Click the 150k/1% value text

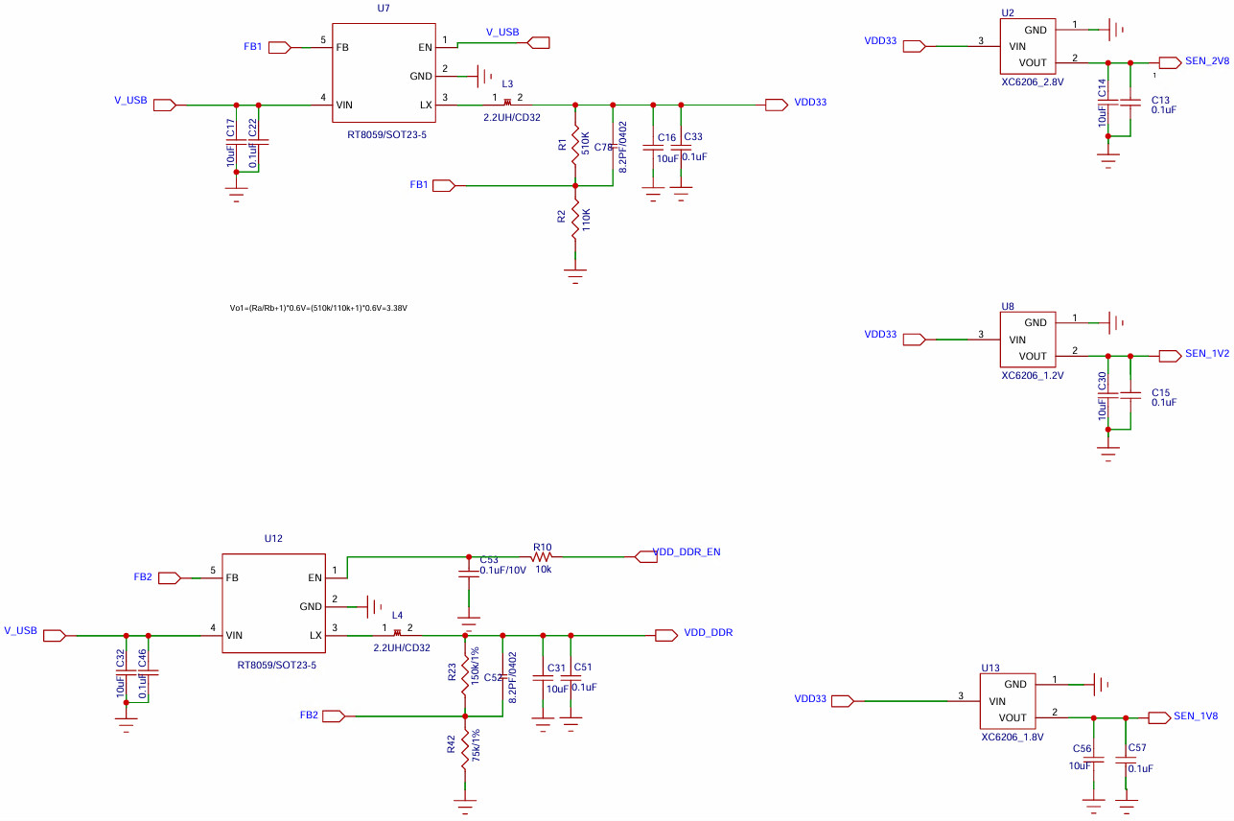(x=476, y=667)
